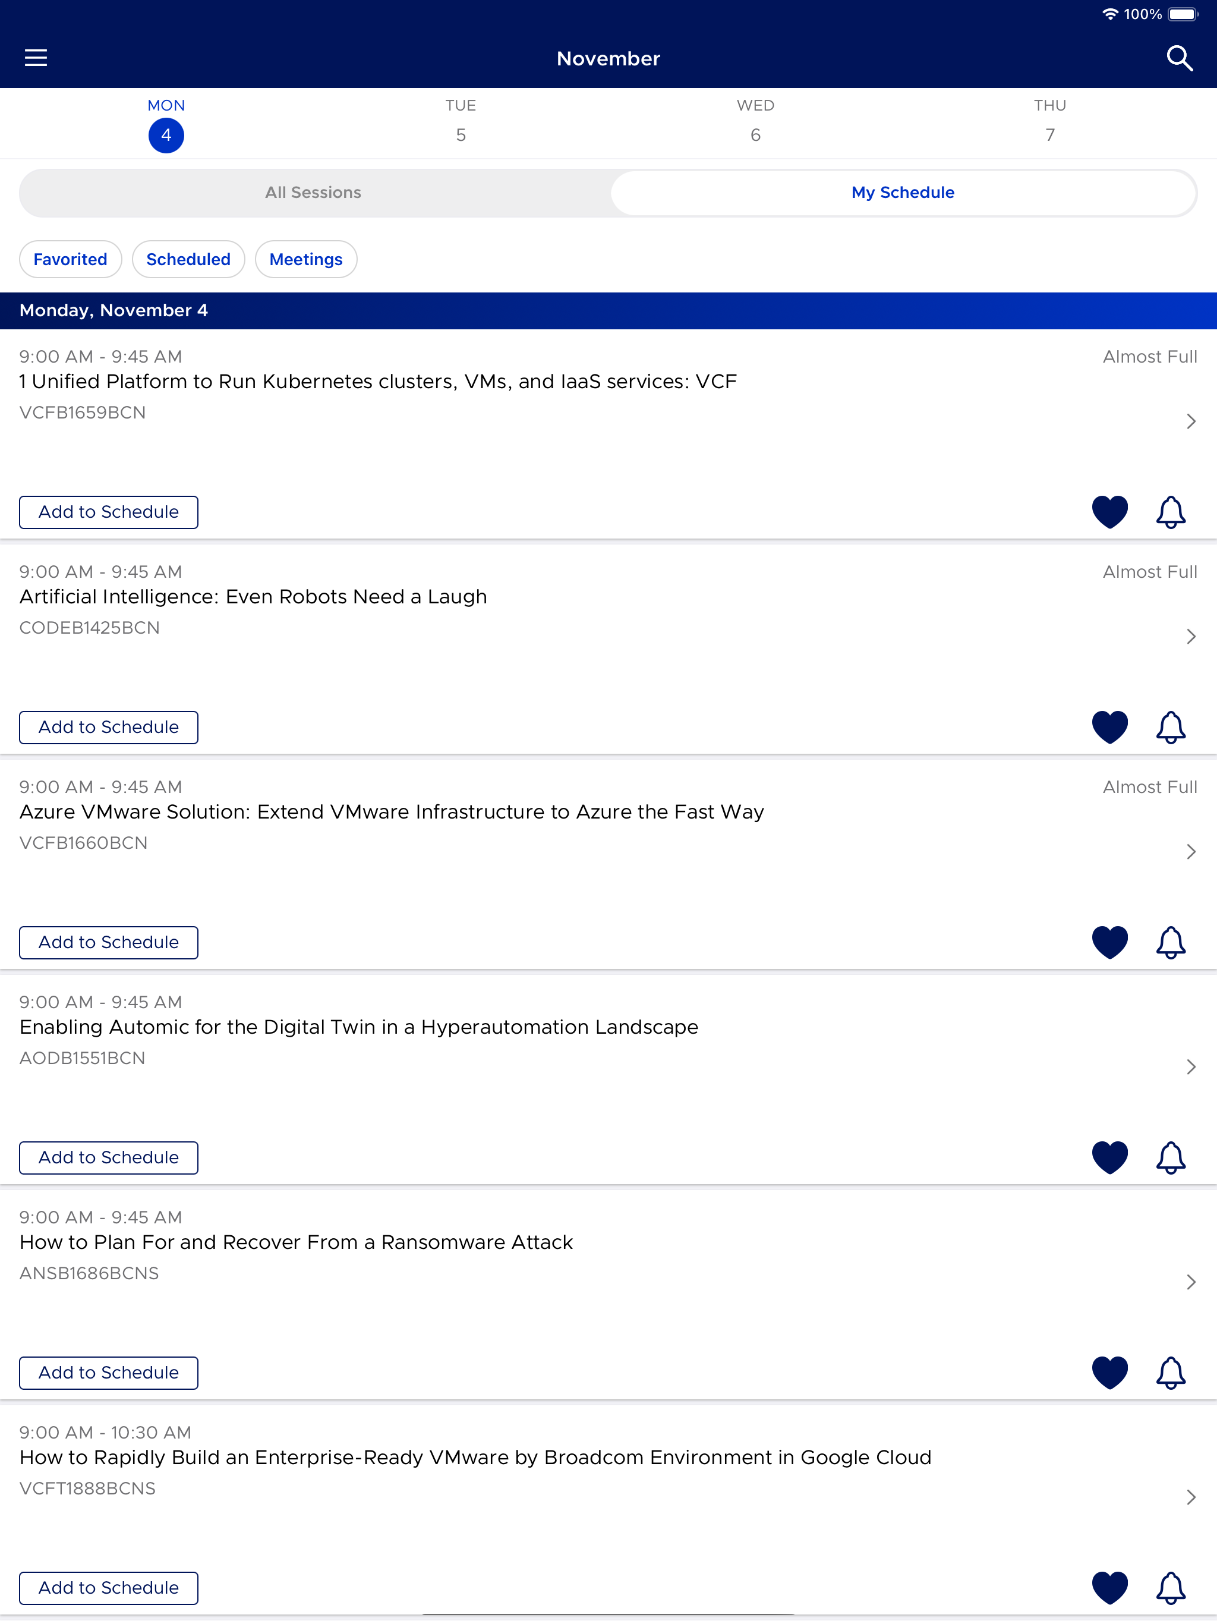Image resolution: width=1217 pixels, height=1624 pixels.
Task: Open chevron for Google Cloud session
Action: 1191,1497
